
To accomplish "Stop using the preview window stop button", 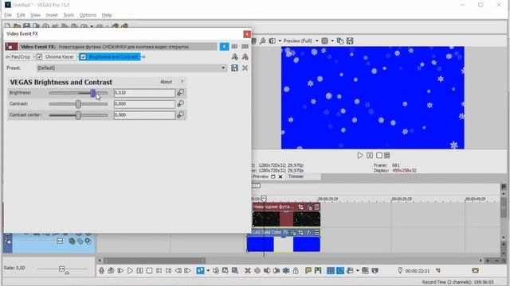I will [x=379, y=156].
